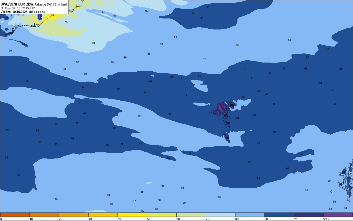Click the '50' legend tick label
The width and height of the screenshot is (353, 221).
(149, 219)
